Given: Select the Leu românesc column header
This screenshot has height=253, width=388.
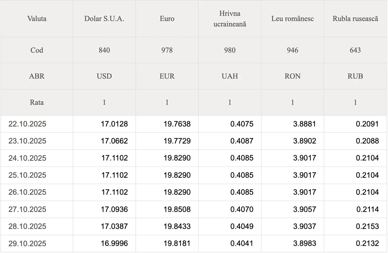Looking at the screenshot, I should [x=293, y=18].
